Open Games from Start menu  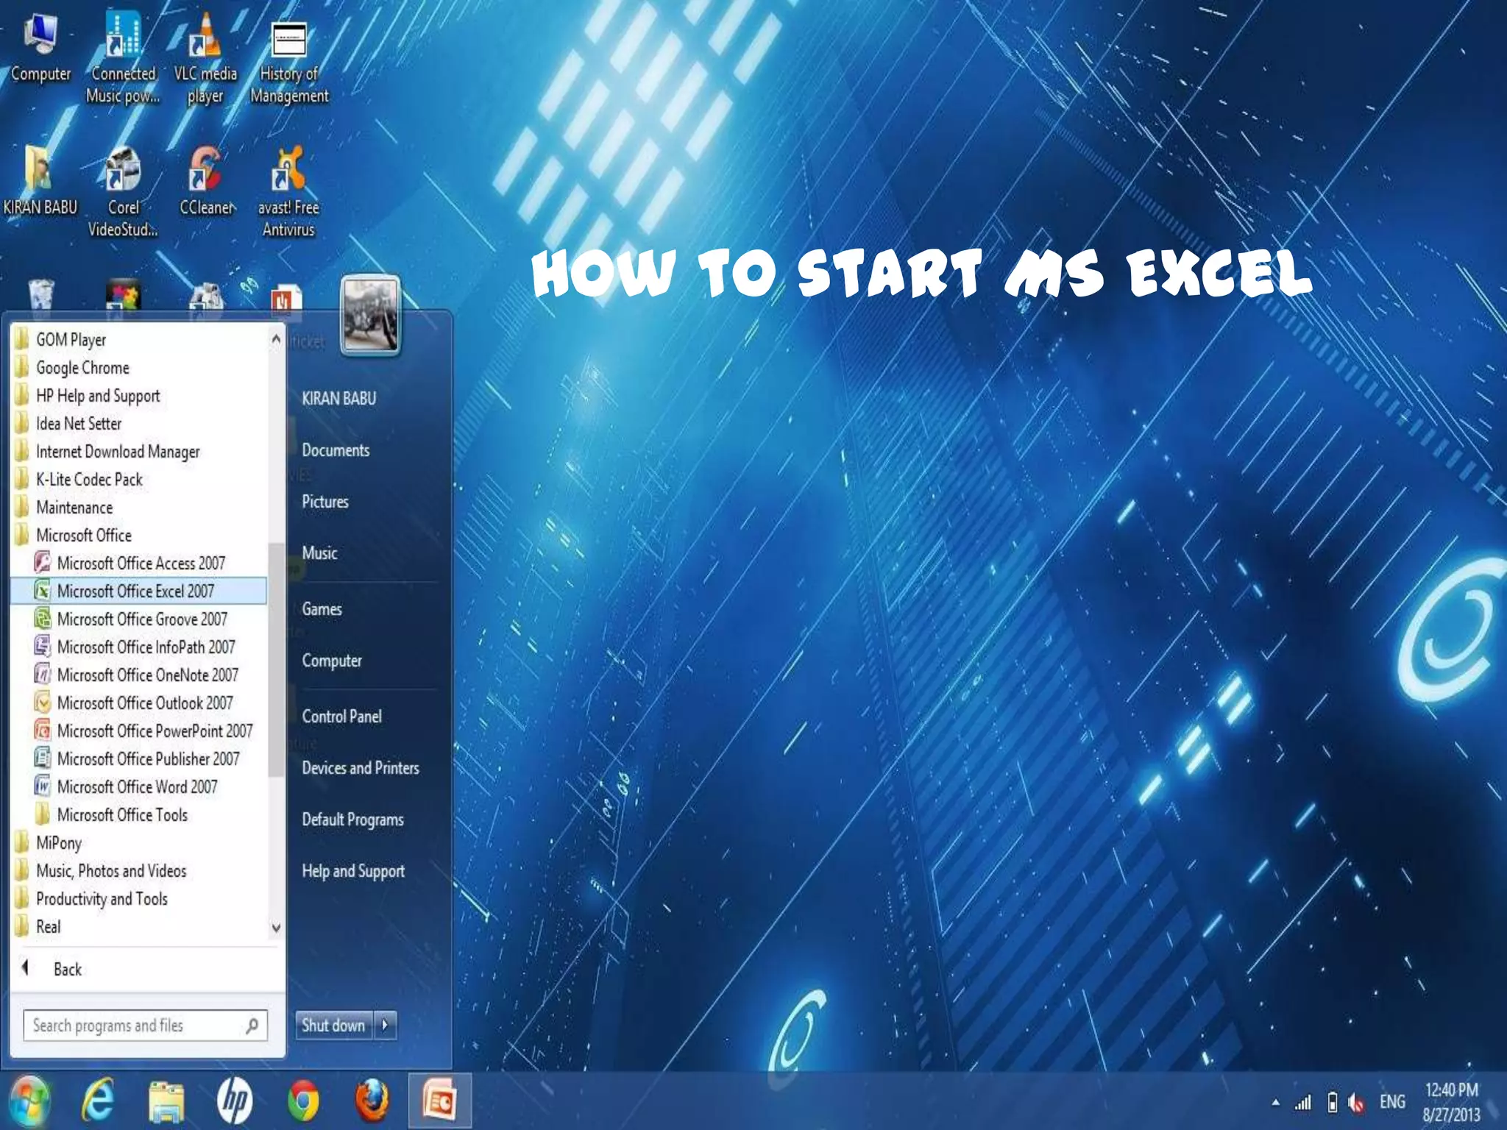322,608
